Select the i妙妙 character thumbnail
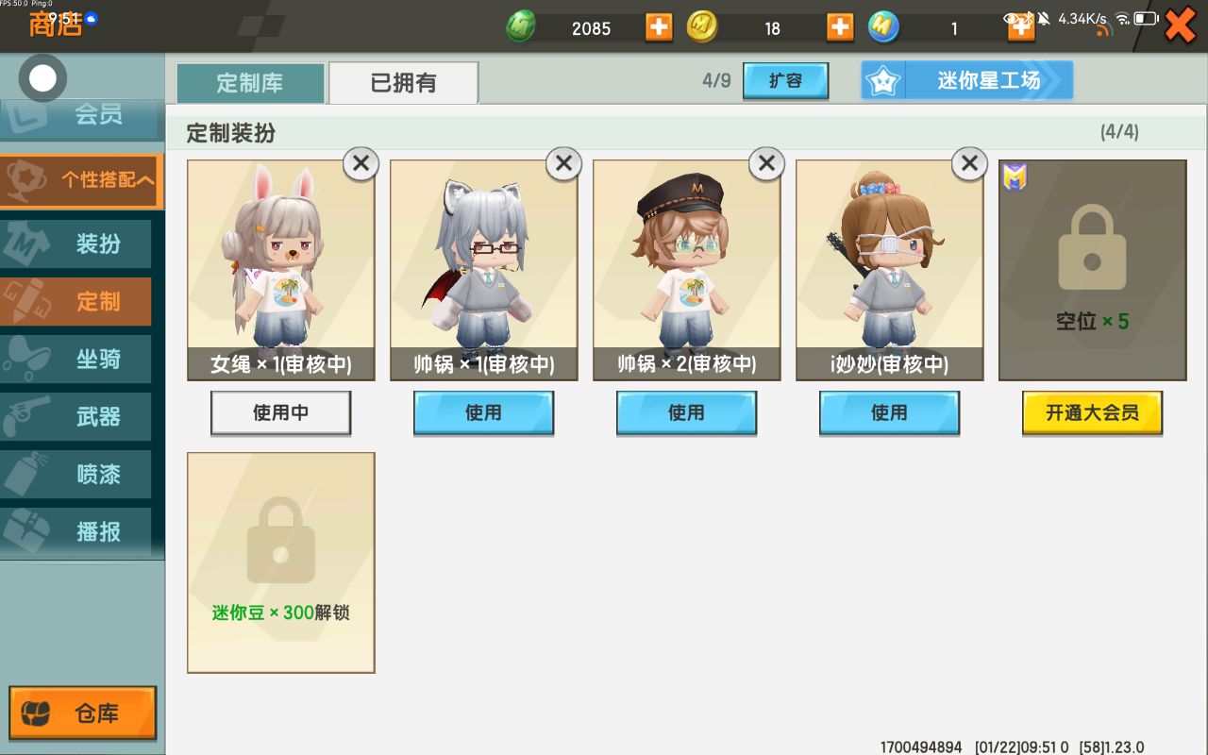This screenshot has width=1208, height=755. pyautogui.click(x=889, y=270)
